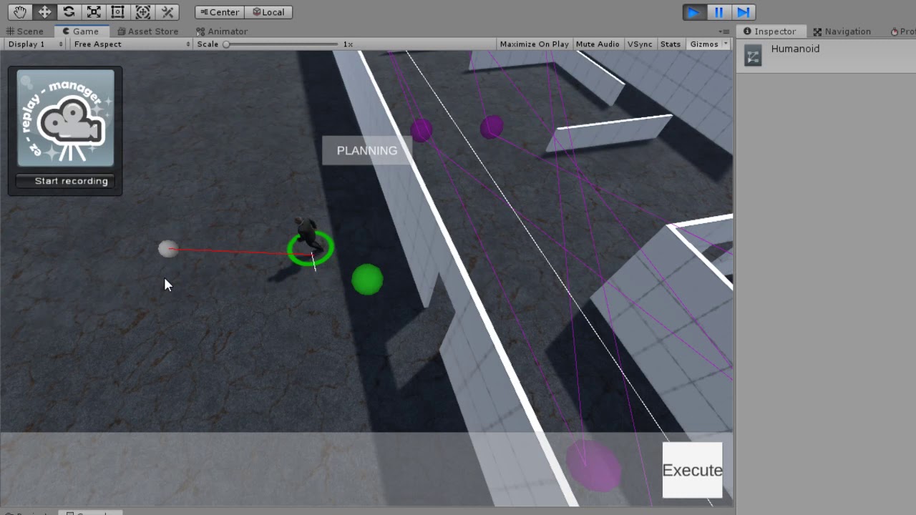This screenshot has width=916, height=515.
Task: Toggle Local handle rotation button
Action: tap(268, 12)
